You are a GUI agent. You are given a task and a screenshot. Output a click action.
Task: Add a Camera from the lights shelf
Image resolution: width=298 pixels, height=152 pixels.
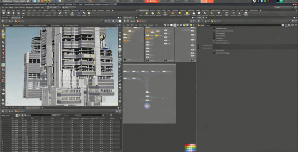(x=141, y=14)
